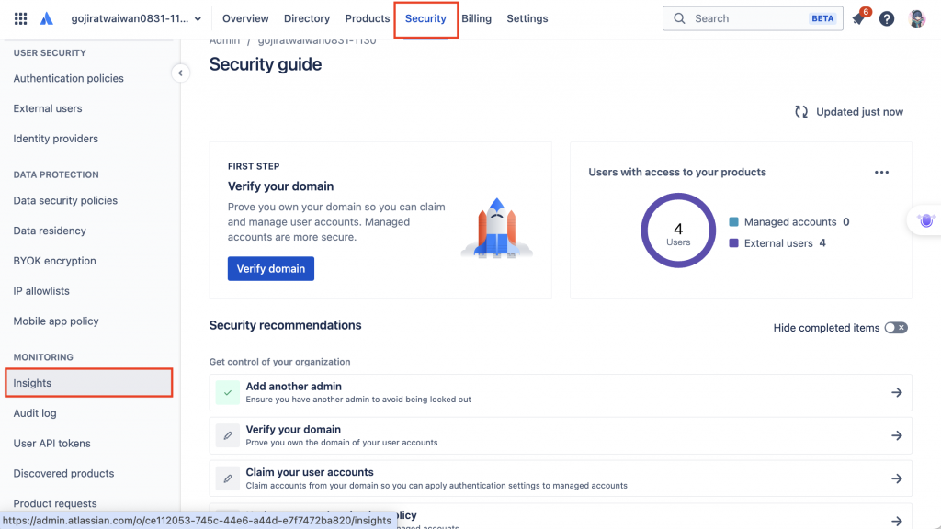Screen dimensions: 941x529
Task: Click 'Get control of your organization' text
Action: point(279,362)
